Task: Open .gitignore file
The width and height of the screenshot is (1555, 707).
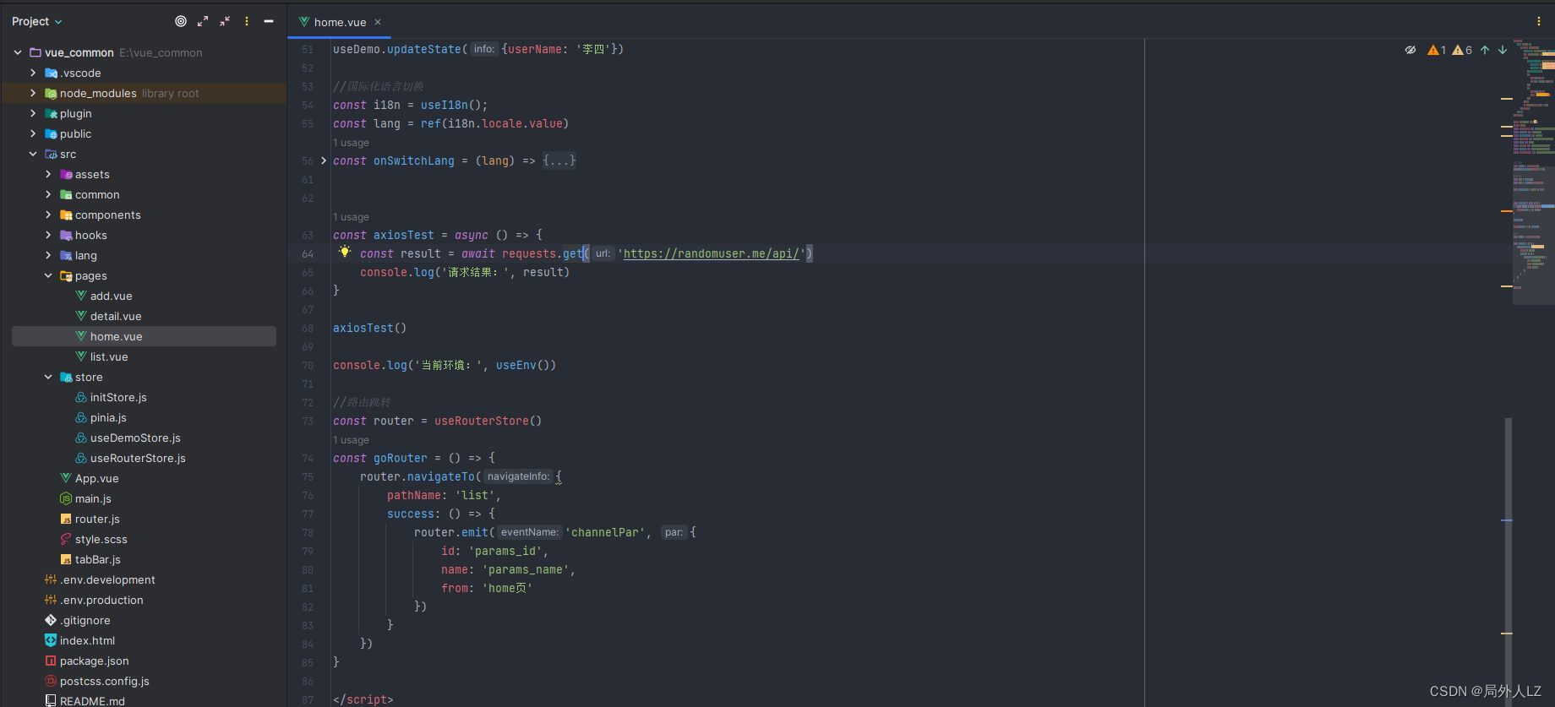Action: pos(85,620)
